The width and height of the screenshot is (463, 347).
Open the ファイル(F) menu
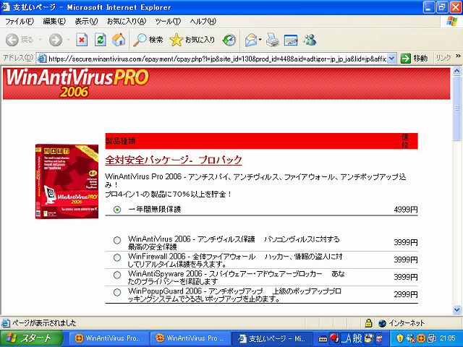click(20, 21)
